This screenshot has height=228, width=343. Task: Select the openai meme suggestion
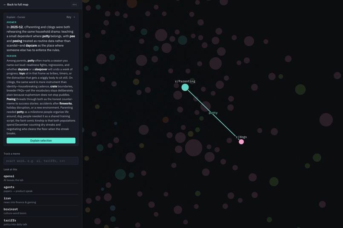41,178
